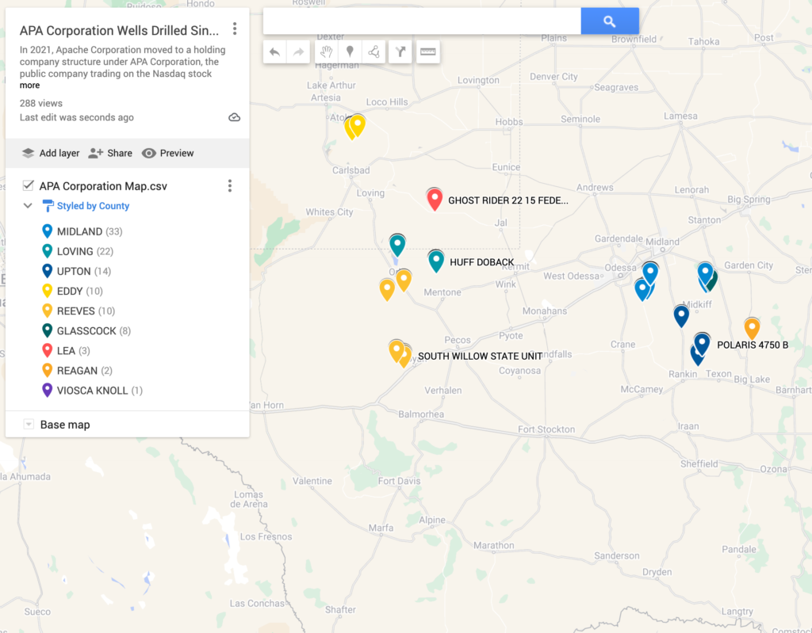Select the VIOSCA KNOLL (1) county group
The height and width of the screenshot is (633, 812).
tap(92, 391)
